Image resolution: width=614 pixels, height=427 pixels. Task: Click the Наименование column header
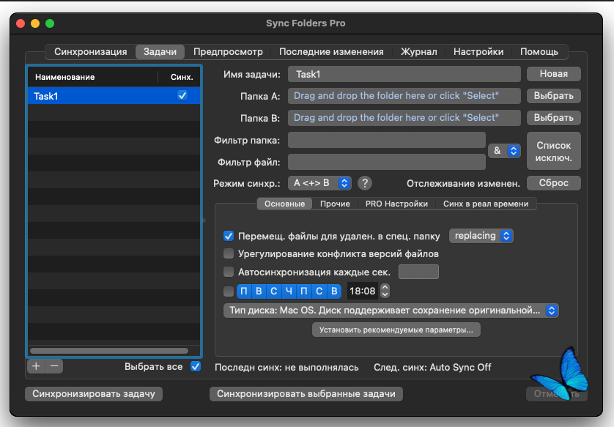(93, 77)
